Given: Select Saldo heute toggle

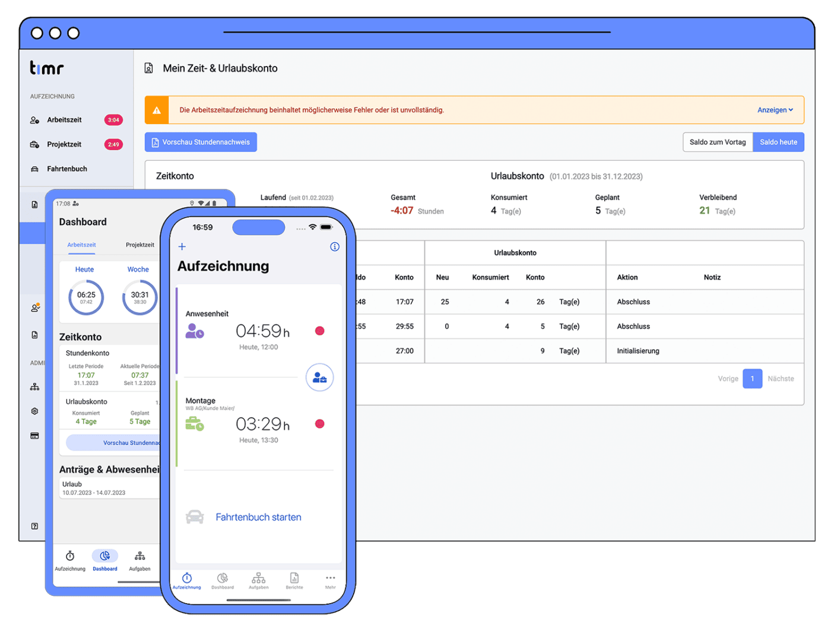Looking at the screenshot, I should click(779, 142).
